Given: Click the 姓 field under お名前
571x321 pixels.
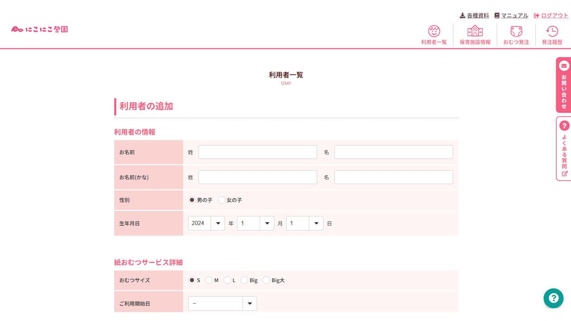Looking at the screenshot, I should [257, 152].
